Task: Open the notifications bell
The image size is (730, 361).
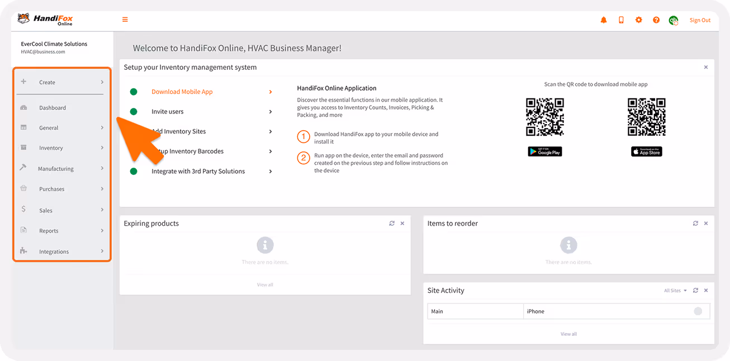Action: click(x=604, y=20)
